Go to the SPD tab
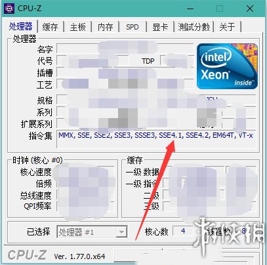267x265 pixels. pos(133,27)
